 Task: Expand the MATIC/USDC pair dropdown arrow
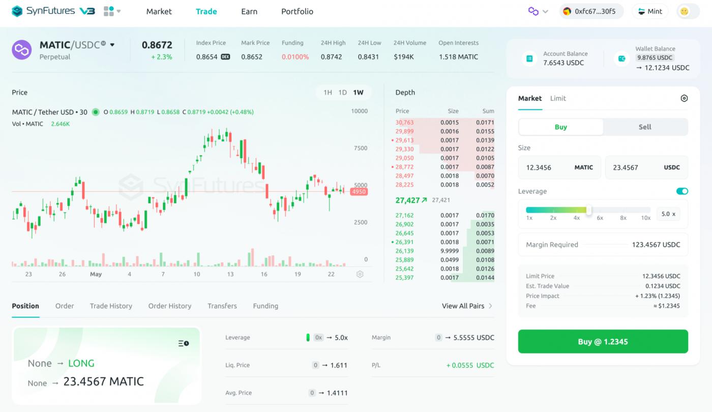112,45
